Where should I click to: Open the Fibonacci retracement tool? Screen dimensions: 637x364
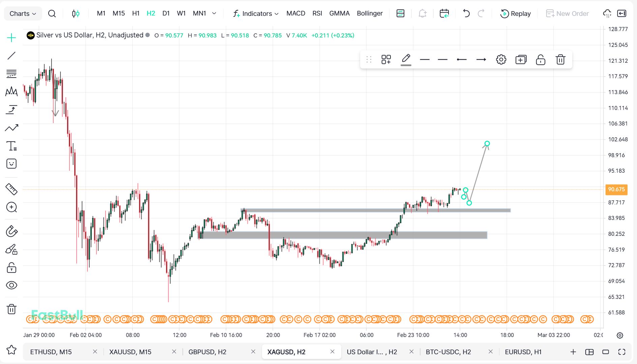(x=11, y=74)
